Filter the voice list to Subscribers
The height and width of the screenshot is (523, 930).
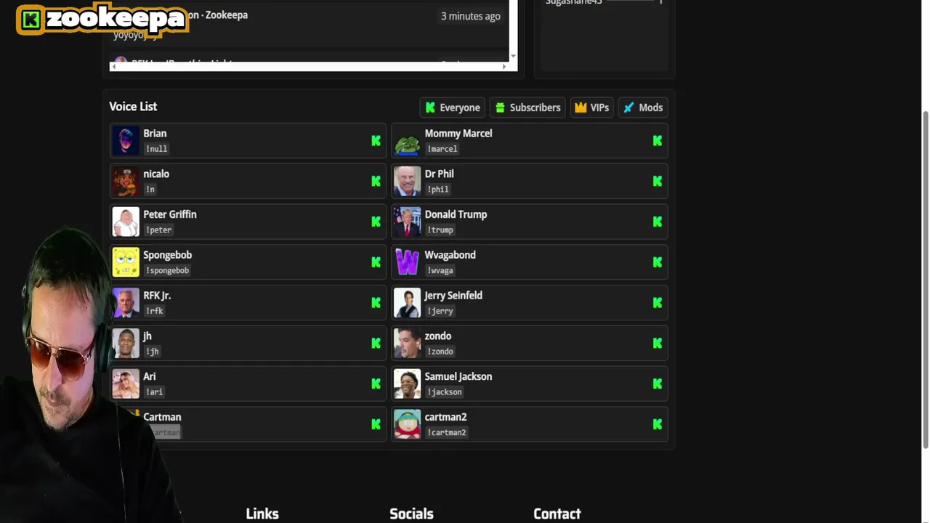point(527,108)
